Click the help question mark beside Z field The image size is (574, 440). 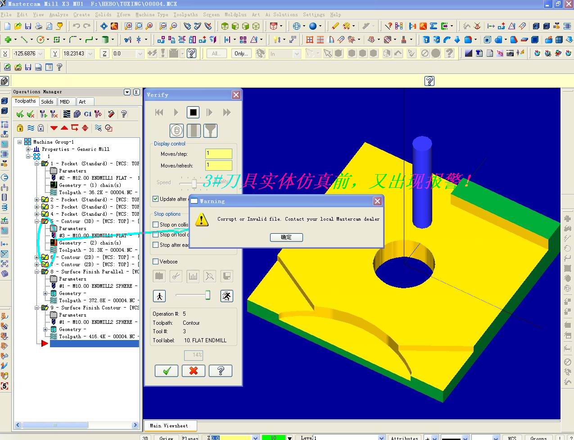192,53
